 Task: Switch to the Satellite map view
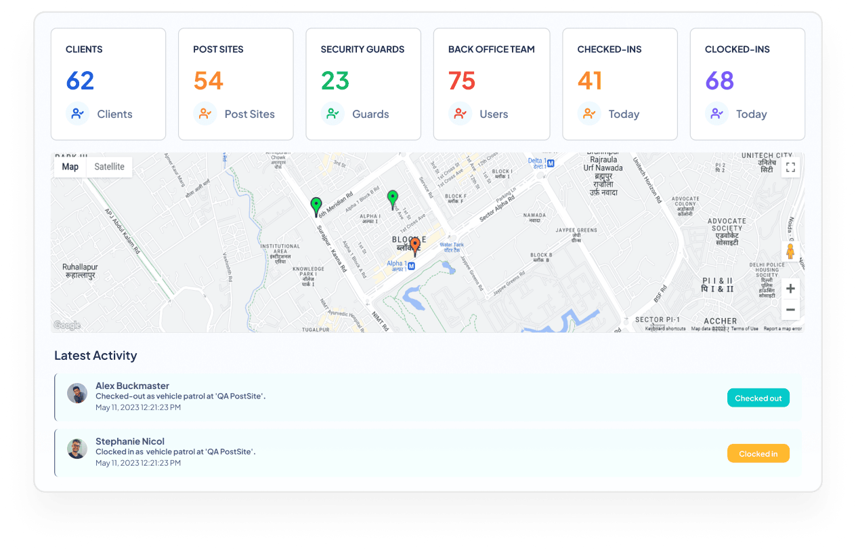[x=109, y=167]
